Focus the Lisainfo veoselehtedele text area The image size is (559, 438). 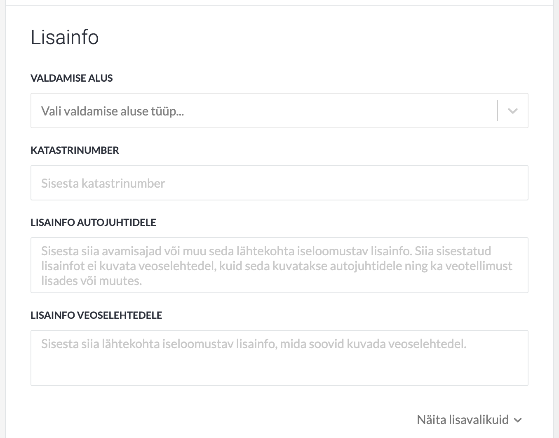click(x=279, y=358)
